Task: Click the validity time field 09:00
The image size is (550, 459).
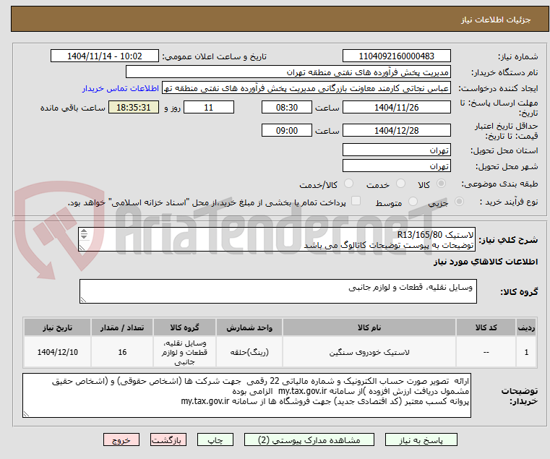Action: tap(287, 131)
